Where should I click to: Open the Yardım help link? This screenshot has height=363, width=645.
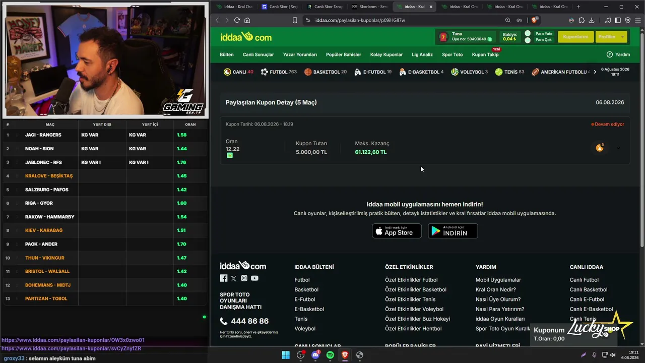tap(618, 54)
